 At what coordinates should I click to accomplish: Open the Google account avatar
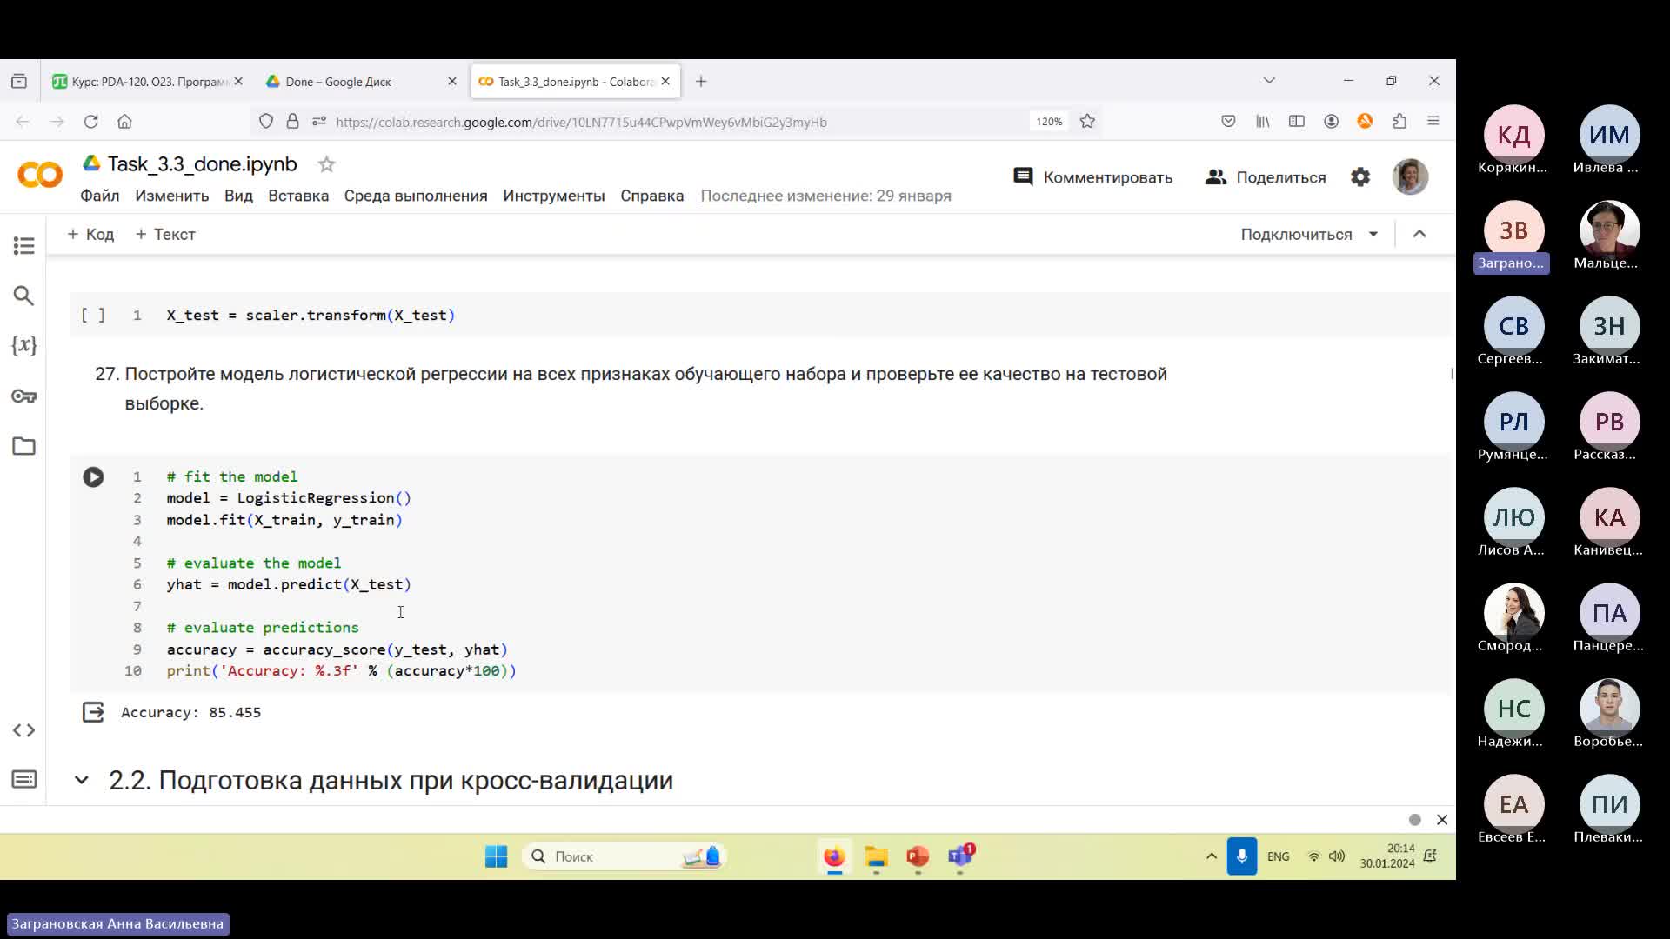pos(1410,176)
